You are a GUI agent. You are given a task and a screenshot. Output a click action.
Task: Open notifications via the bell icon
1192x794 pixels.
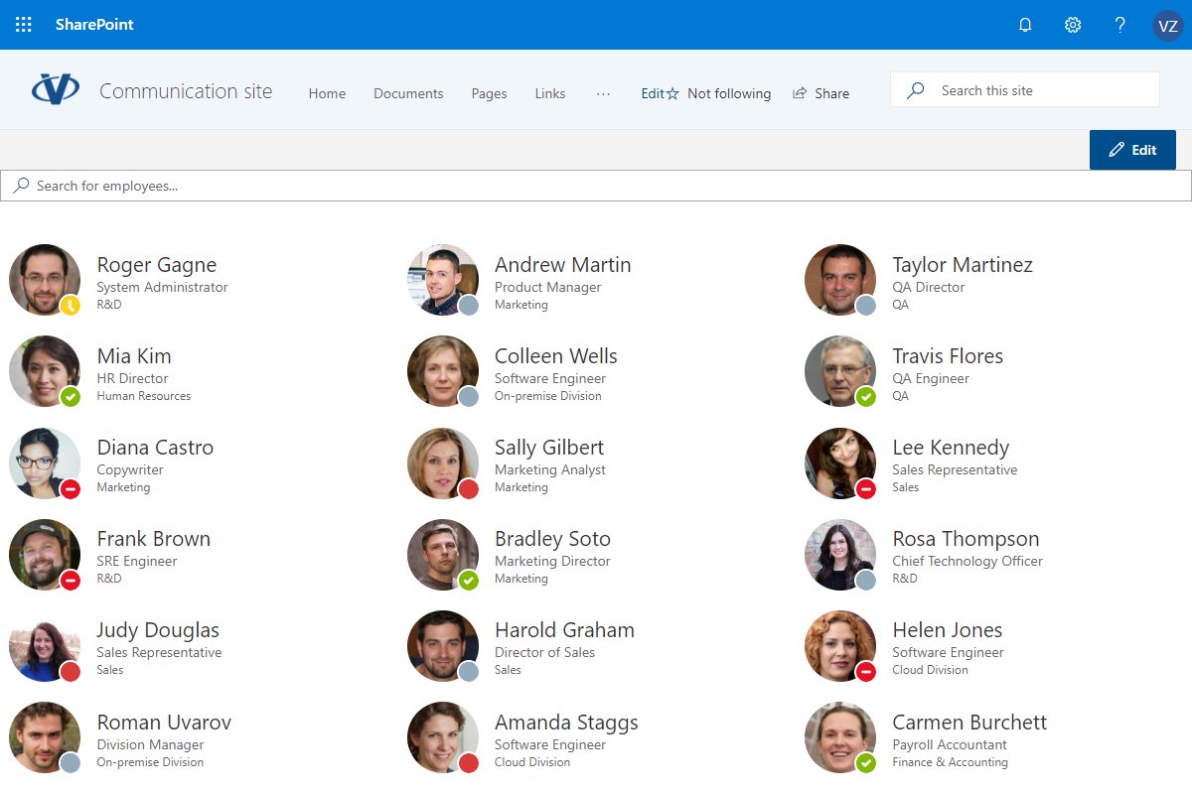pyautogui.click(x=1025, y=24)
